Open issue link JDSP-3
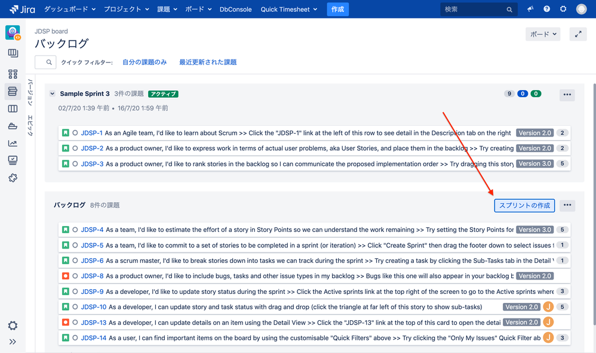The height and width of the screenshot is (353, 596). [x=92, y=164]
